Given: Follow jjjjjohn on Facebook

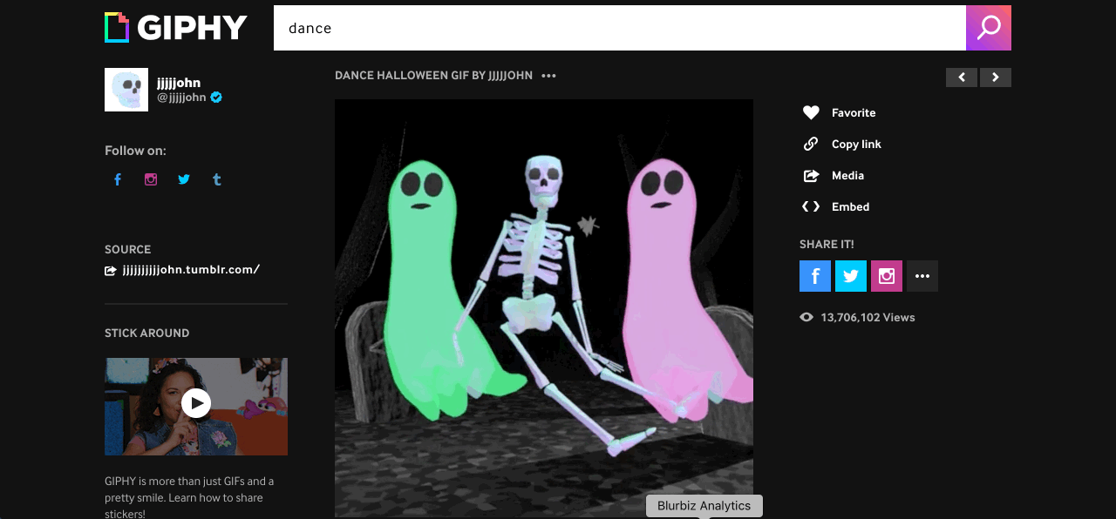Looking at the screenshot, I should pyautogui.click(x=118, y=179).
